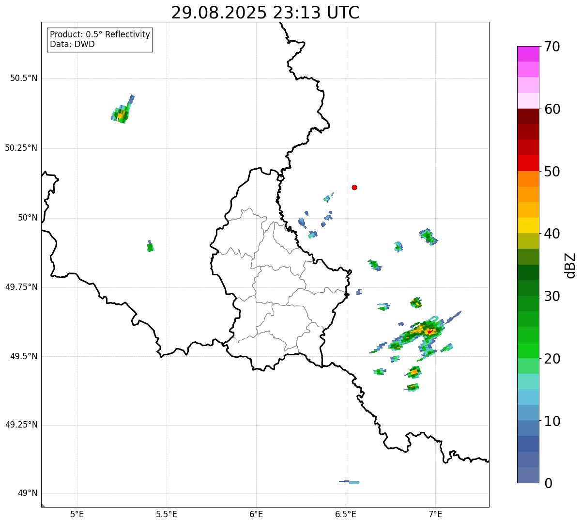
Task: Pick the orange swatch below 50 dBZ
Action: coord(528,179)
